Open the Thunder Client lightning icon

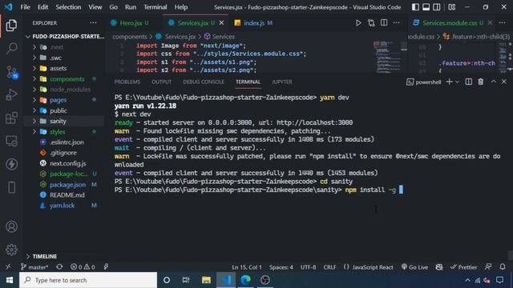coord(11,164)
